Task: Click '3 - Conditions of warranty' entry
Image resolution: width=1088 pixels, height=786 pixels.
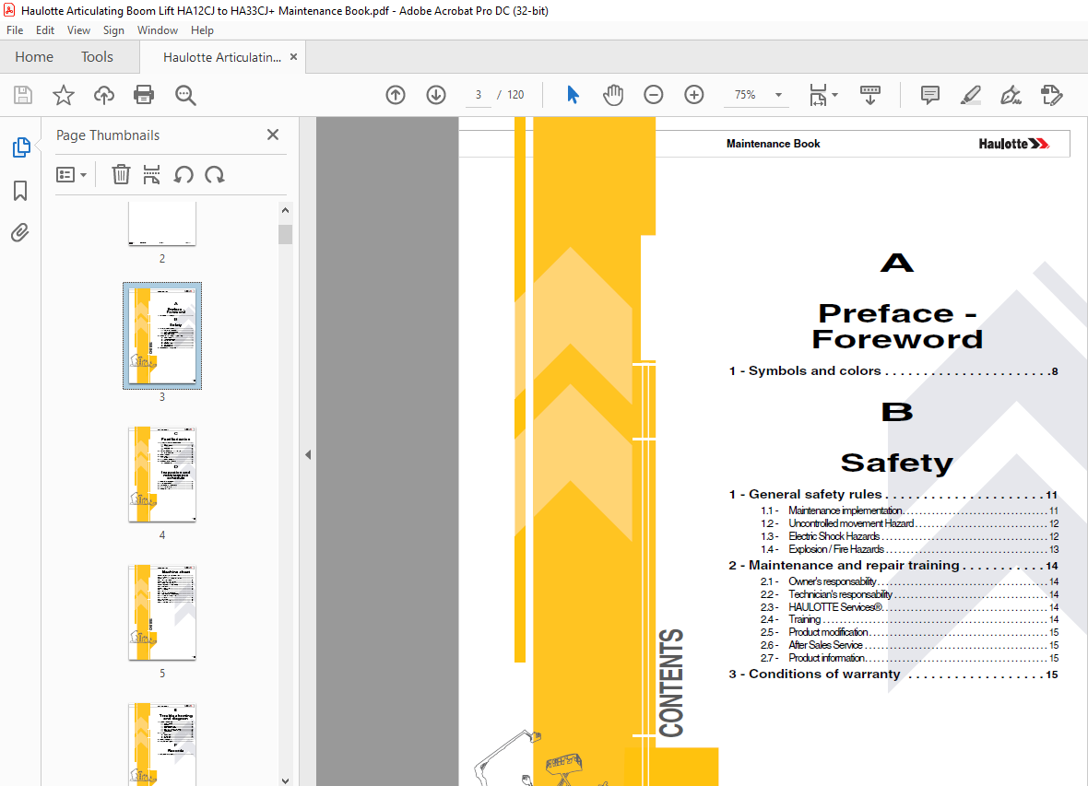Action: [x=893, y=675]
